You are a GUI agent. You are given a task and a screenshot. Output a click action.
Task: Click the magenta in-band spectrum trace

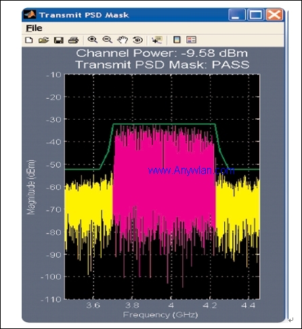point(165,181)
